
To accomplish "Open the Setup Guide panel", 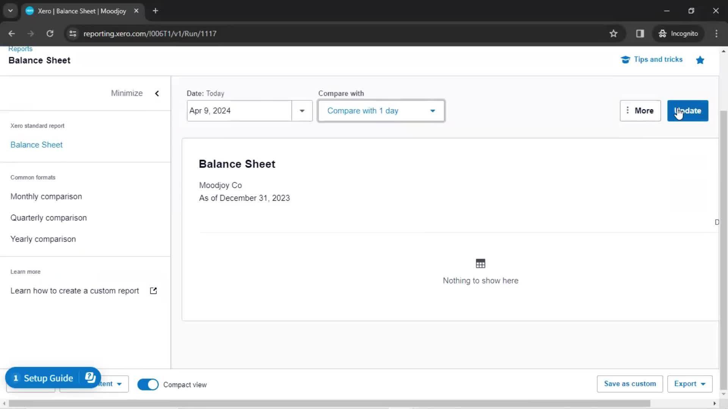I will (x=49, y=378).
